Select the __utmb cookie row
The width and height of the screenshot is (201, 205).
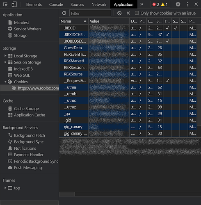[128, 94]
